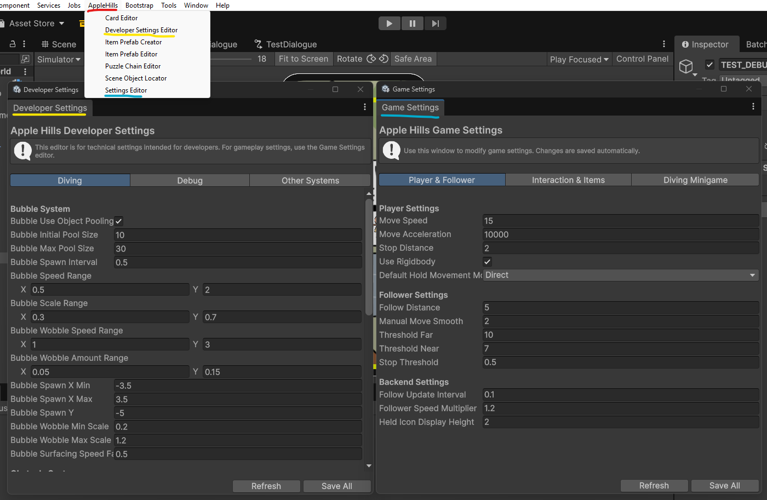The image size is (767, 500).
Task: Click the Step frame icon next to Pause
Action: (435, 23)
